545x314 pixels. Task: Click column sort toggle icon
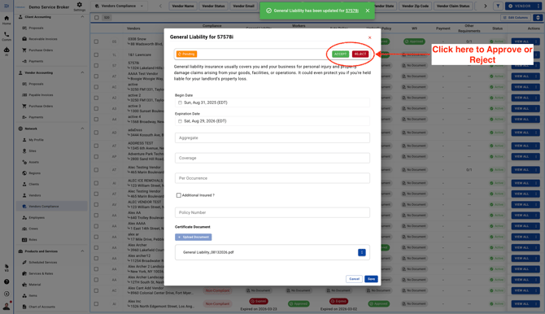coord(538,17)
